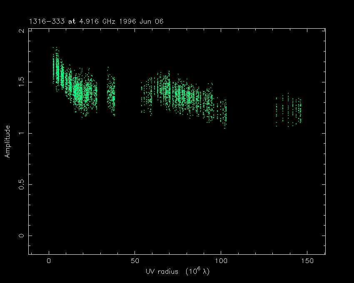The image size is (354, 283).
Task: Click the 'Amplitude' y-axis label
Action: pos(7,141)
